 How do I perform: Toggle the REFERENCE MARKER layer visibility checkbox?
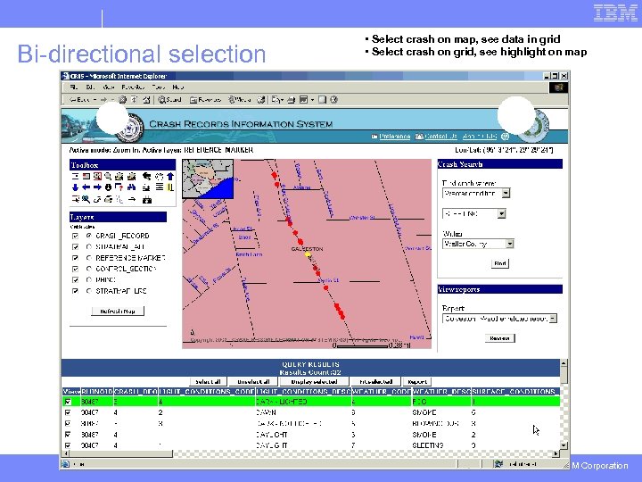click(x=75, y=258)
